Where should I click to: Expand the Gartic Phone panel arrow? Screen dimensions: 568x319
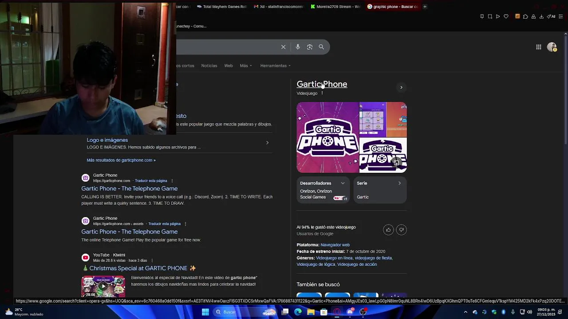tap(401, 87)
